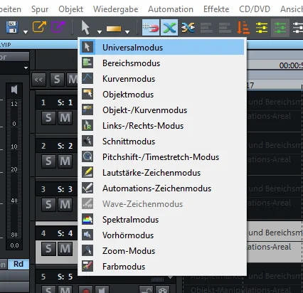Open the CD/DVD menu
This screenshot has width=303, height=293.
coord(255,9)
